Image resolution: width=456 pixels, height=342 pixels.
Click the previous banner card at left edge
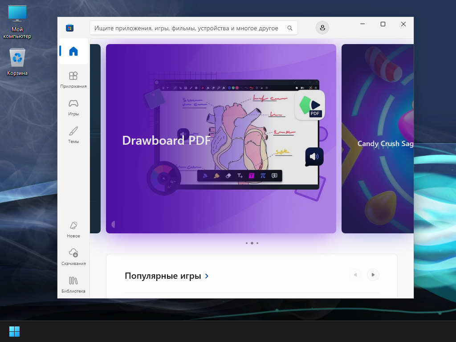[95, 138]
